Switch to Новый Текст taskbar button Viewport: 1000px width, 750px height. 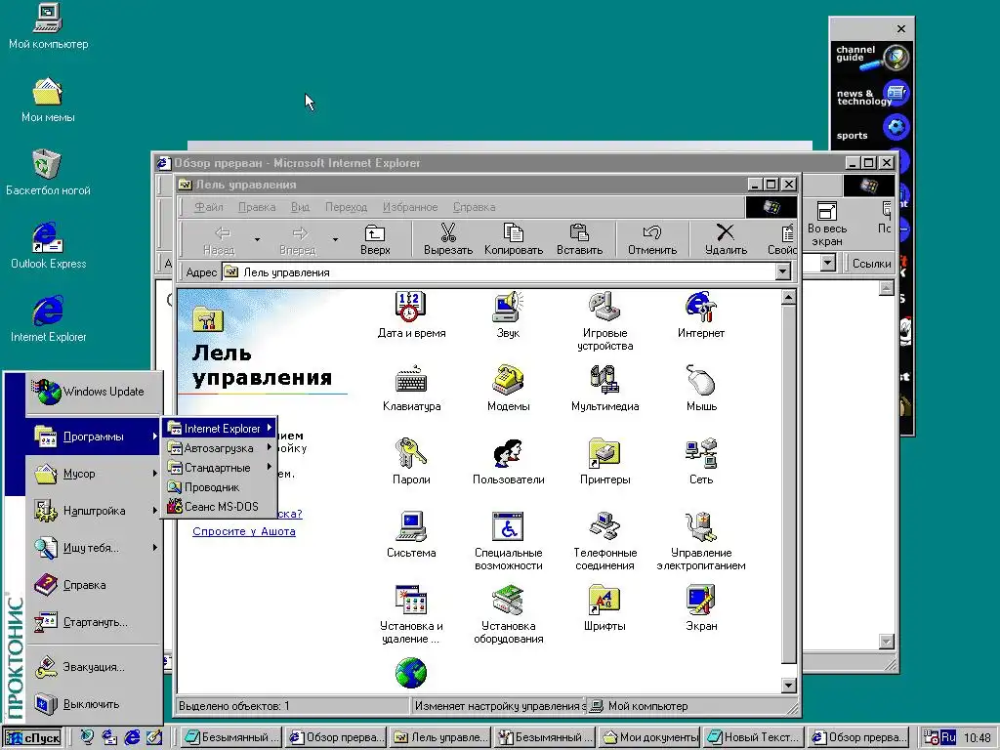[753, 737]
